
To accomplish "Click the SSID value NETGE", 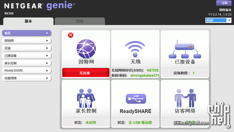I will tap(153, 70).
